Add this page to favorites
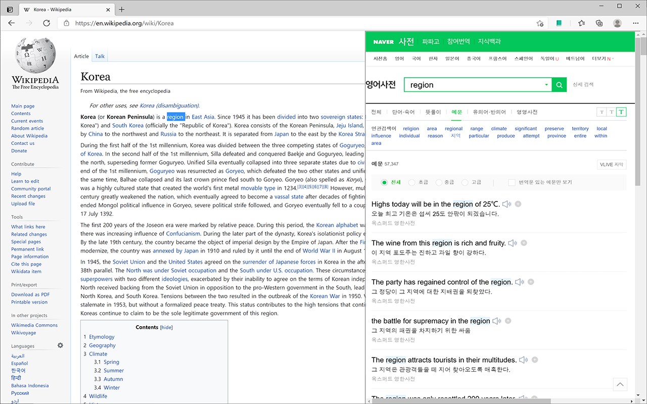 click(x=540, y=23)
